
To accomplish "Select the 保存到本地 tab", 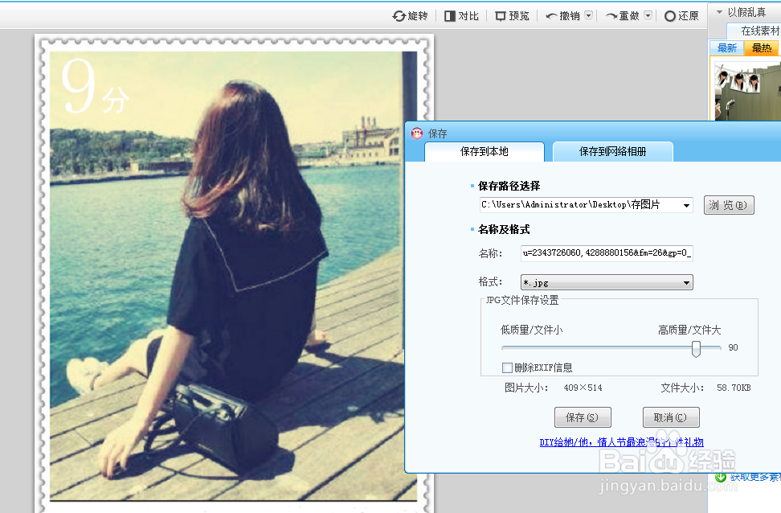I will (485, 151).
